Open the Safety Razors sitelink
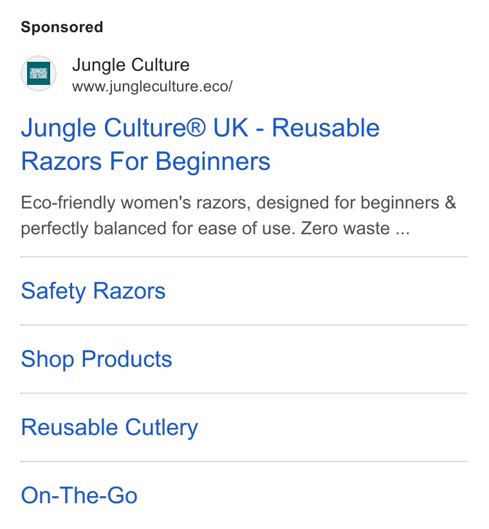The height and width of the screenshot is (529, 489). pos(93,291)
